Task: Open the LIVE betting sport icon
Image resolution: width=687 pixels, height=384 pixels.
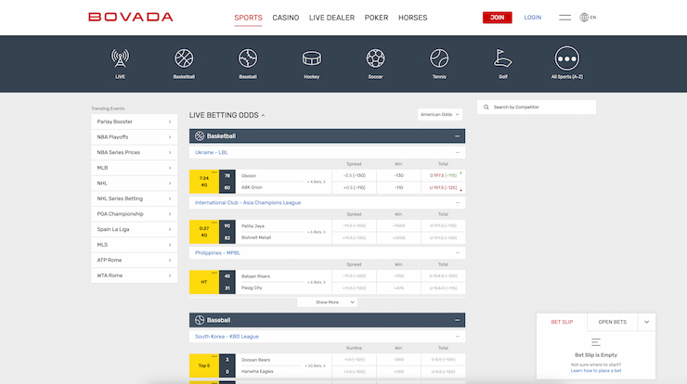Action: click(x=120, y=58)
